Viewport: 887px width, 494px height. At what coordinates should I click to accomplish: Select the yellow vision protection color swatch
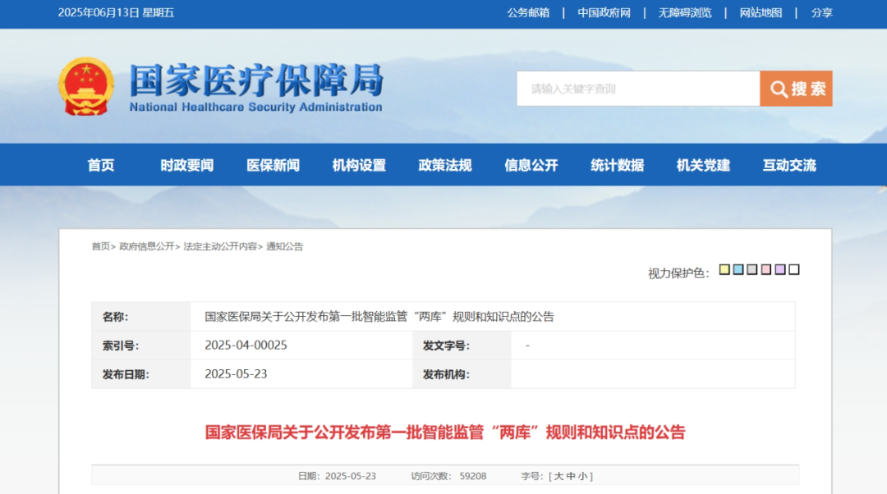point(724,268)
